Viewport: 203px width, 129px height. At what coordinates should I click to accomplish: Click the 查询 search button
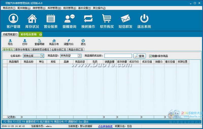140,56
